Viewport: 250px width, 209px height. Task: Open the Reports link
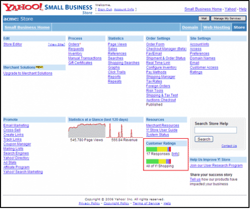tap(114, 77)
